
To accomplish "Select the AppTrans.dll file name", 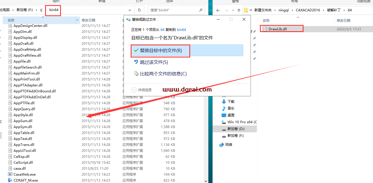I will pyautogui.click(x=24, y=144).
